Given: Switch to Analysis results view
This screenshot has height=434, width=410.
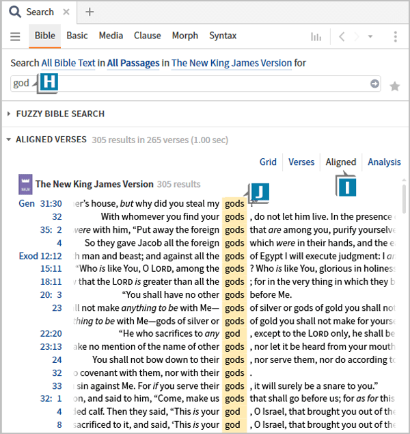Looking at the screenshot, I should pyautogui.click(x=384, y=162).
